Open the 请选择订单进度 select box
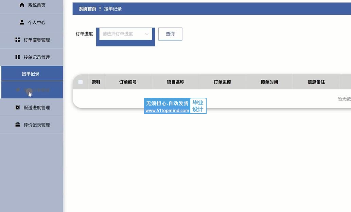 [x=126, y=34]
